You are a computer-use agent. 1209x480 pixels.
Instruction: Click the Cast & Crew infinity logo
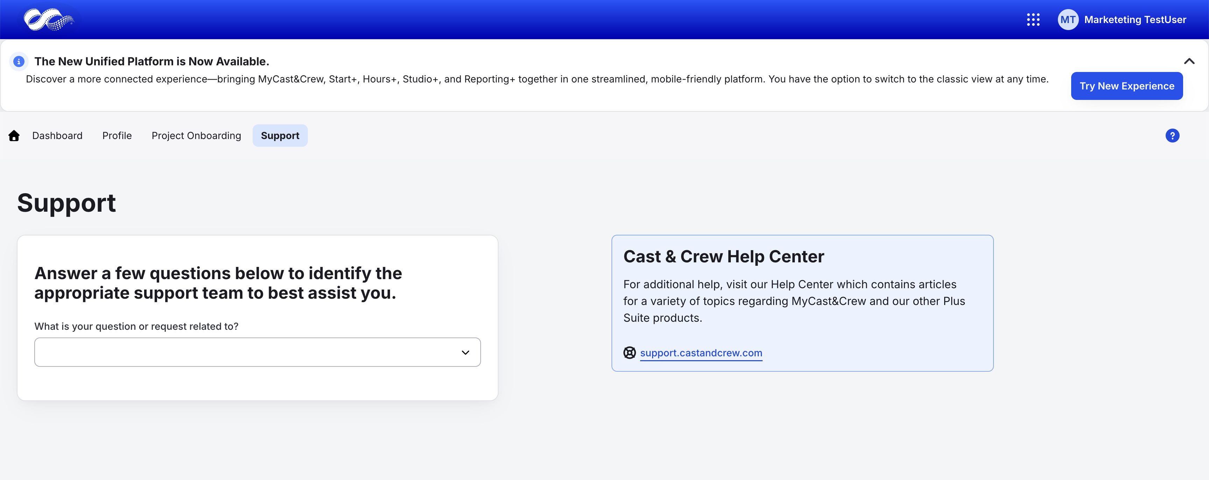click(49, 20)
